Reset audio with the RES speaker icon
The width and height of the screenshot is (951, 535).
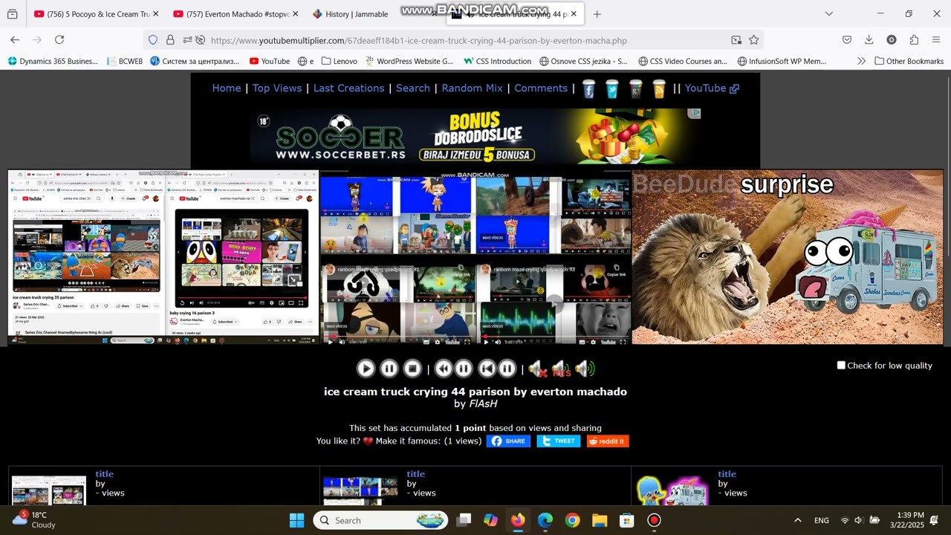point(561,369)
